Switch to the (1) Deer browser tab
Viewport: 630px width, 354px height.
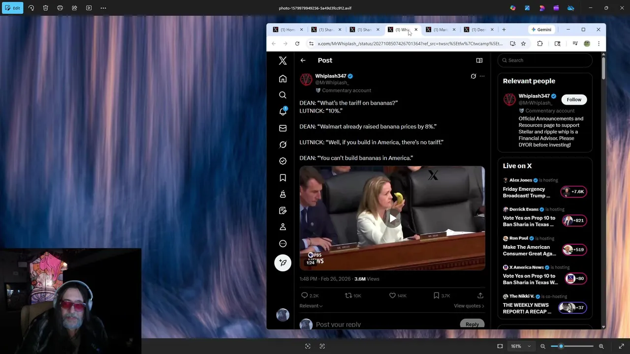478,29
